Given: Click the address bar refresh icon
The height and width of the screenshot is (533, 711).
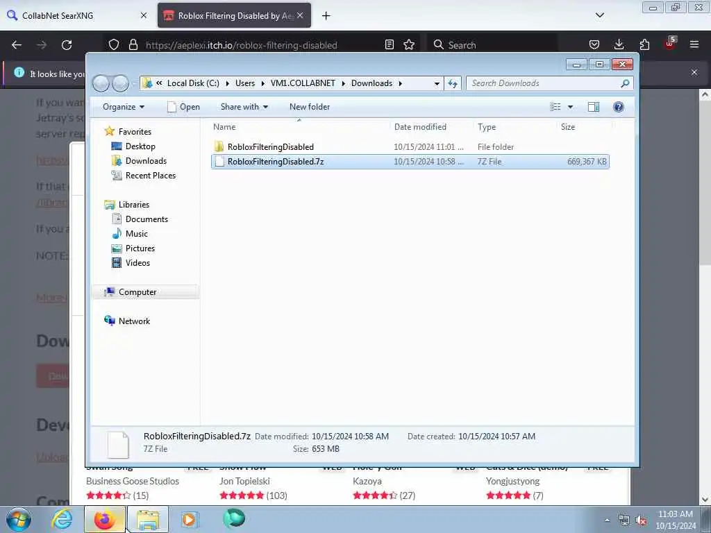Looking at the screenshot, I should coord(453,83).
